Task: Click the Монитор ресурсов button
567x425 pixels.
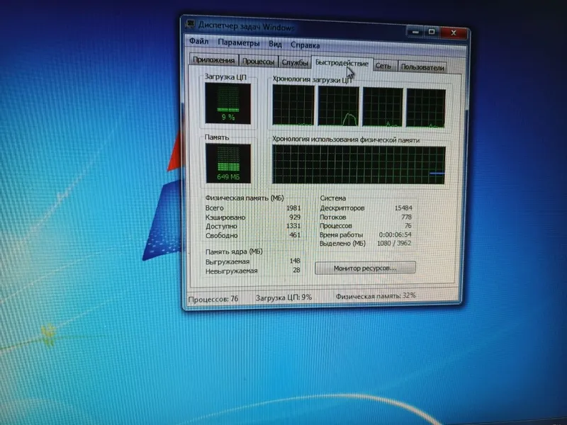Action: (365, 268)
